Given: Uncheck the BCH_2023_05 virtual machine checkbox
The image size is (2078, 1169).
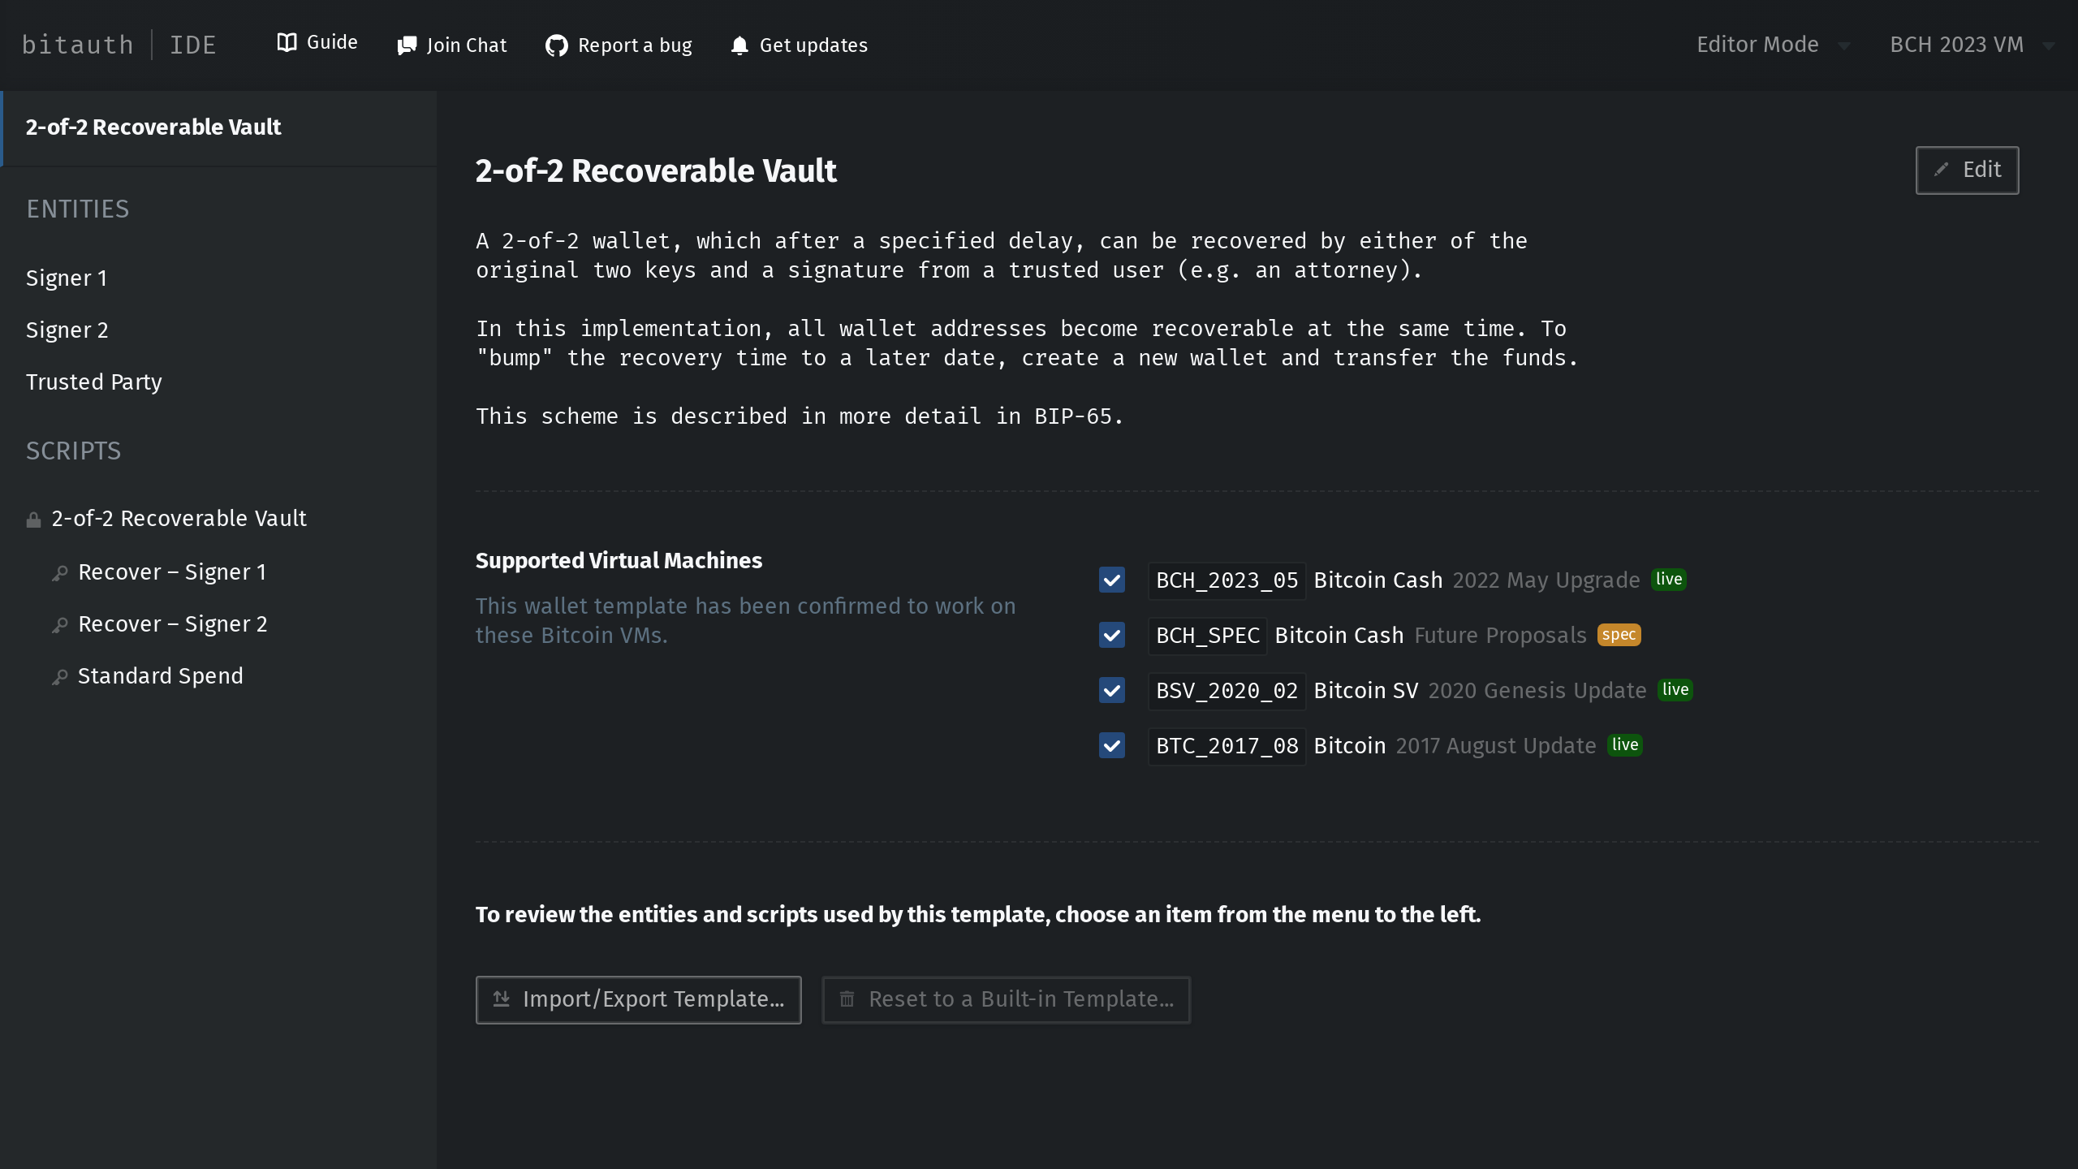Looking at the screenshot, I should [x=1111, y=580].
